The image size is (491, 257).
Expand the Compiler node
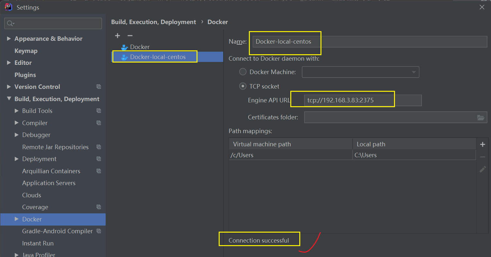click(x=17, y=123)
